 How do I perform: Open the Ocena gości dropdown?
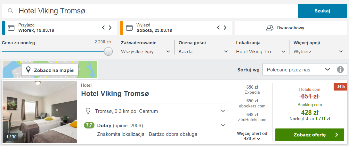tap(203, 52)
